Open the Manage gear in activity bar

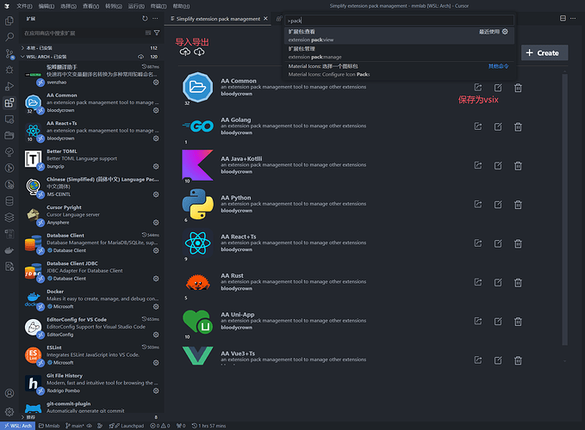[x=9, y=411]
